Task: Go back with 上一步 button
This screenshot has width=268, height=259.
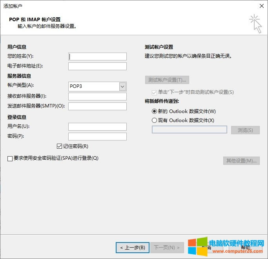Action: 132,248
